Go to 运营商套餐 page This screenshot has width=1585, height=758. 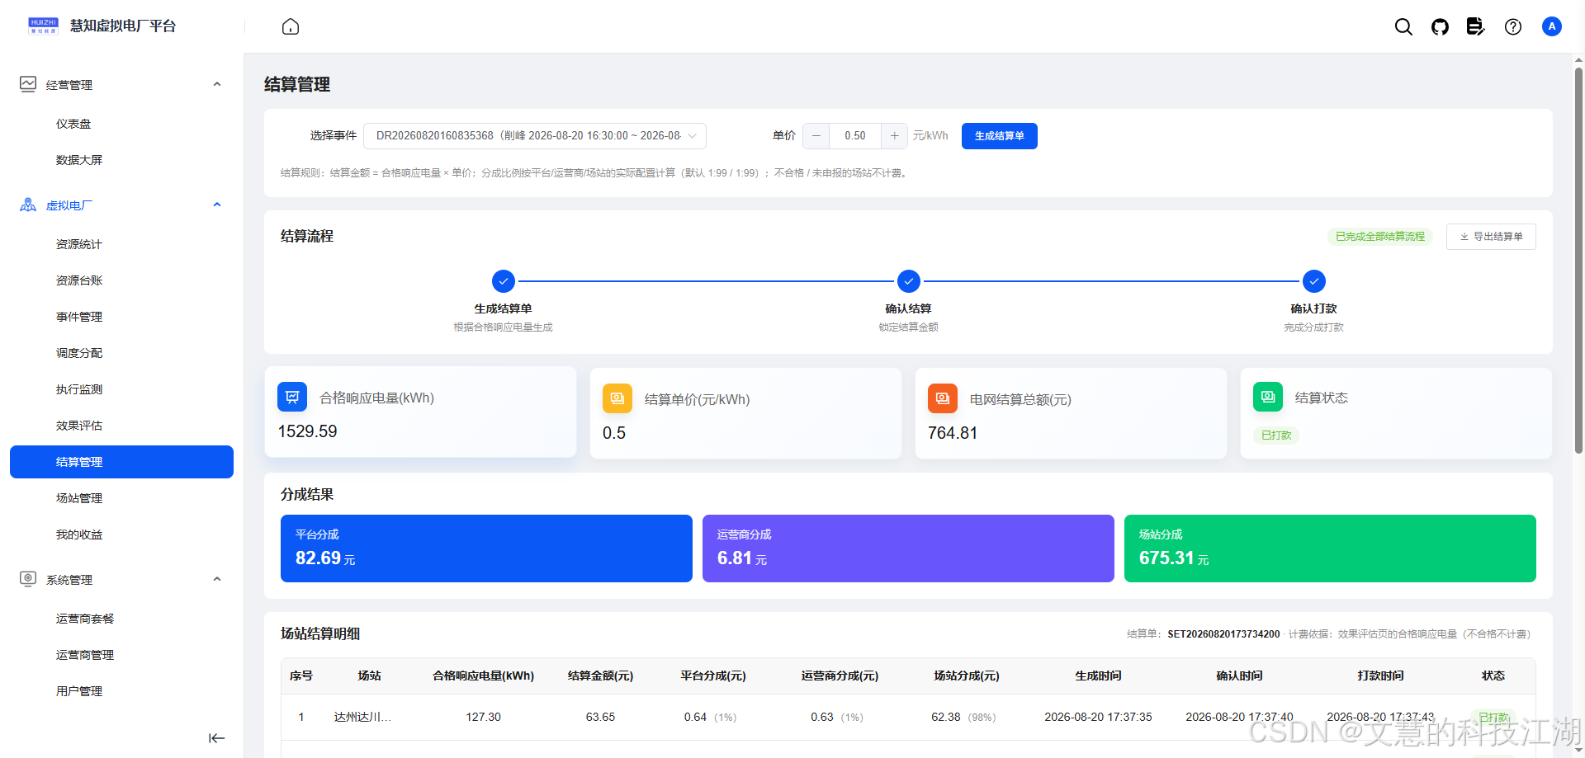coord(121,619)
